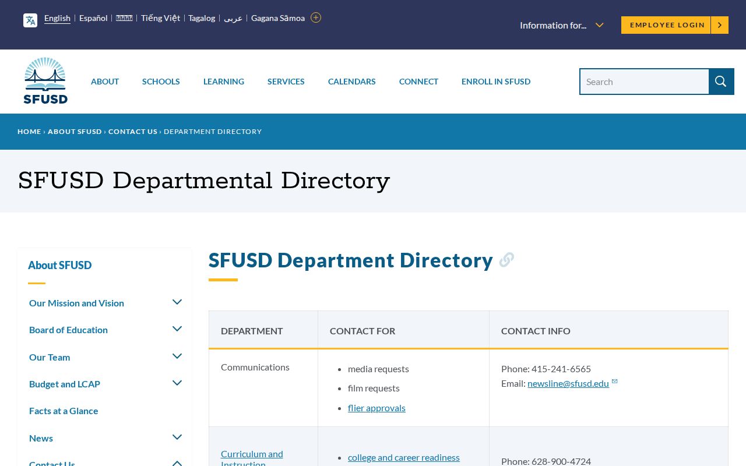The image size is (746, 466).
Task: Select the film requests list item
Action: pos(374,388)
